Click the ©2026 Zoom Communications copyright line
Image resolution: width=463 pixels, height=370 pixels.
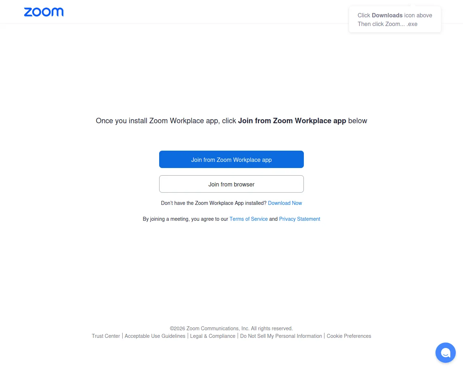click(x=231, y=328)
